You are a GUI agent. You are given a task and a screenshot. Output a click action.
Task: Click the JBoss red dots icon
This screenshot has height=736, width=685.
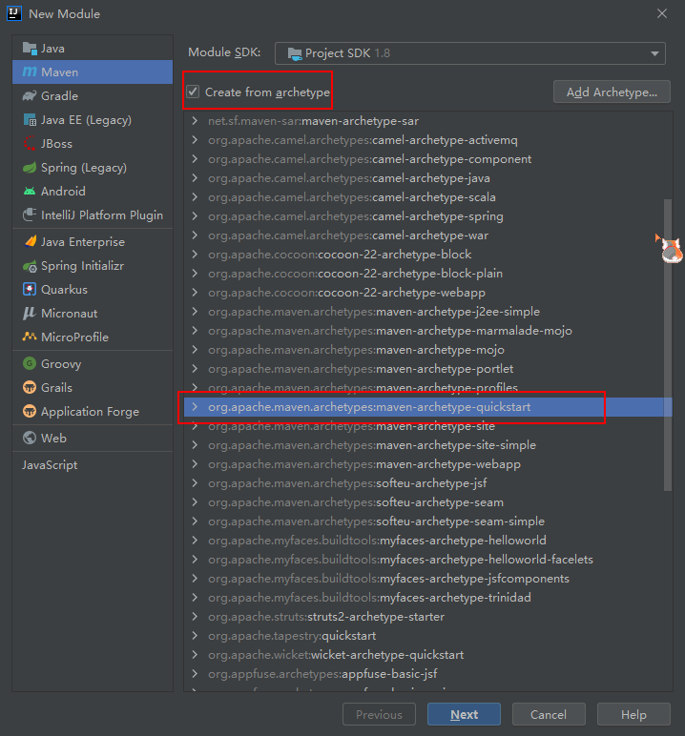[30, 144]
